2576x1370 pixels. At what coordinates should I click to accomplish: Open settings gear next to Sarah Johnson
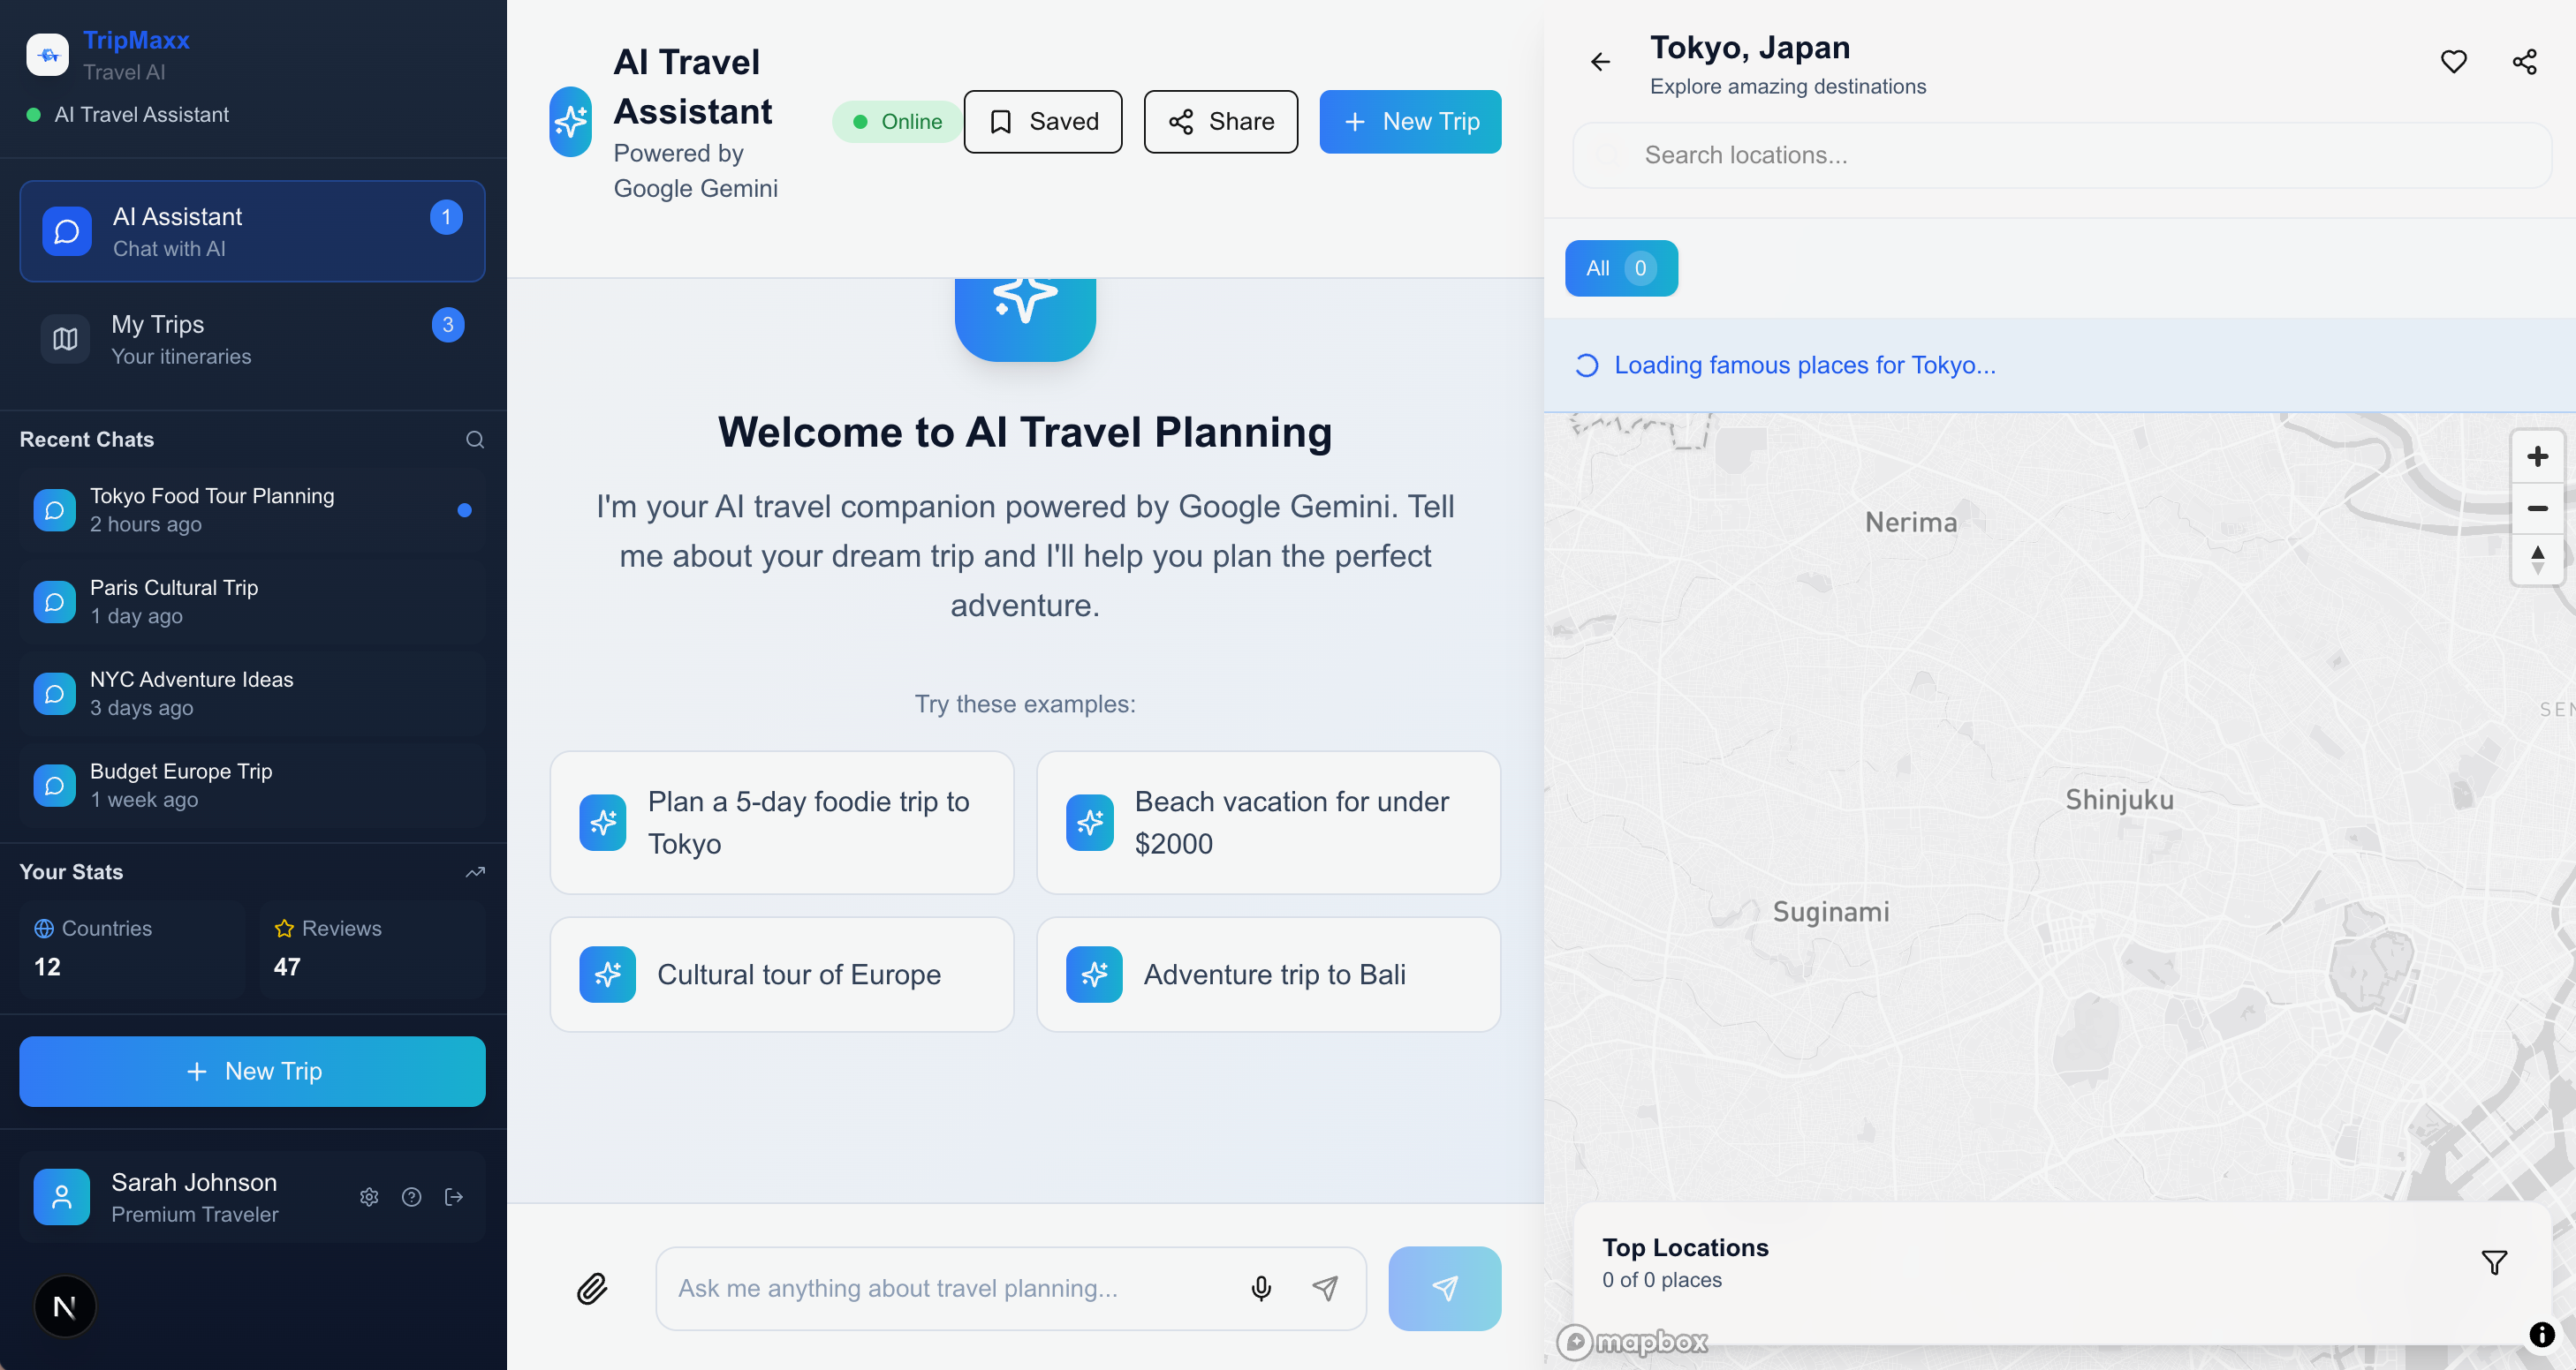pyautogui.click(x=369, y=1196)
